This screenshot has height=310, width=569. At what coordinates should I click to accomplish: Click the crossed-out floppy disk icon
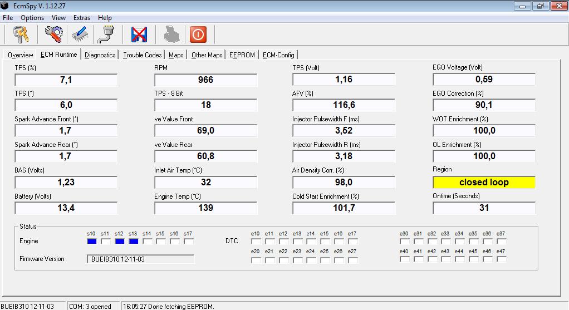(139, 35)
